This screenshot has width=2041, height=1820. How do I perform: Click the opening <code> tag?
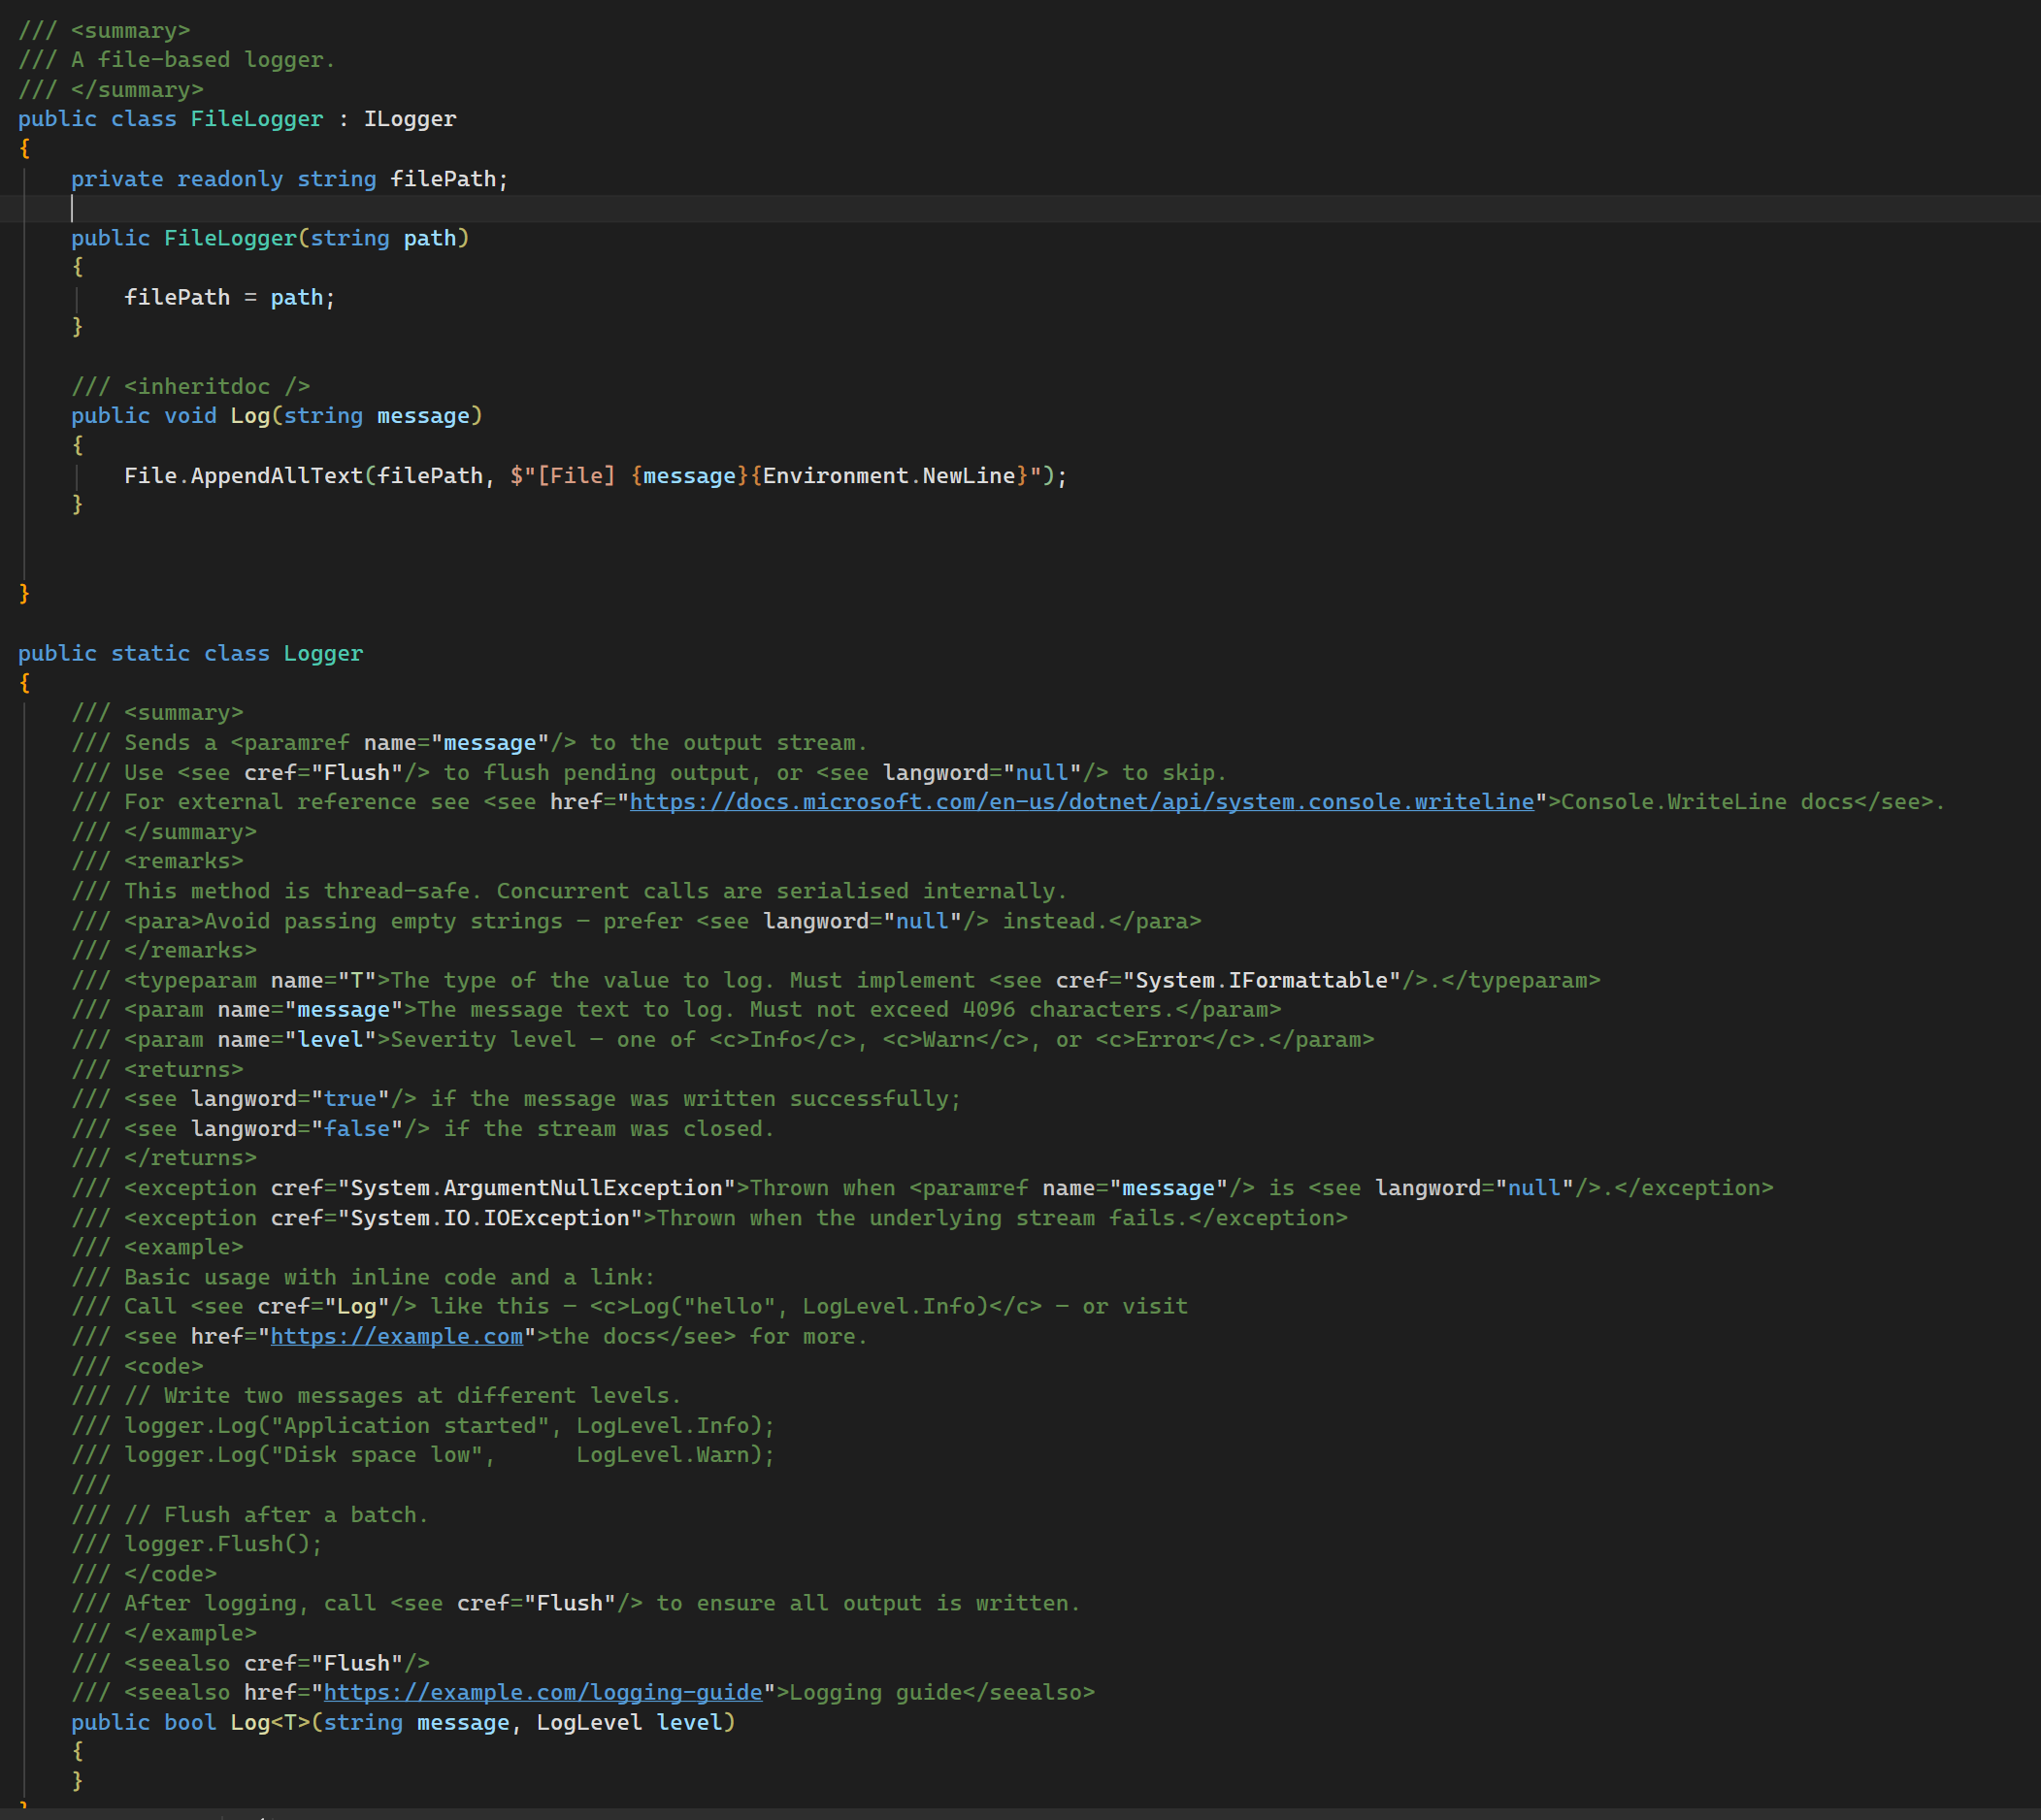coord(164,1366)
